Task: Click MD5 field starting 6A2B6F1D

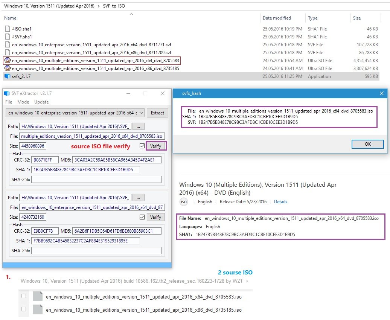Action: pyautogui.click(x=117, y=231)
